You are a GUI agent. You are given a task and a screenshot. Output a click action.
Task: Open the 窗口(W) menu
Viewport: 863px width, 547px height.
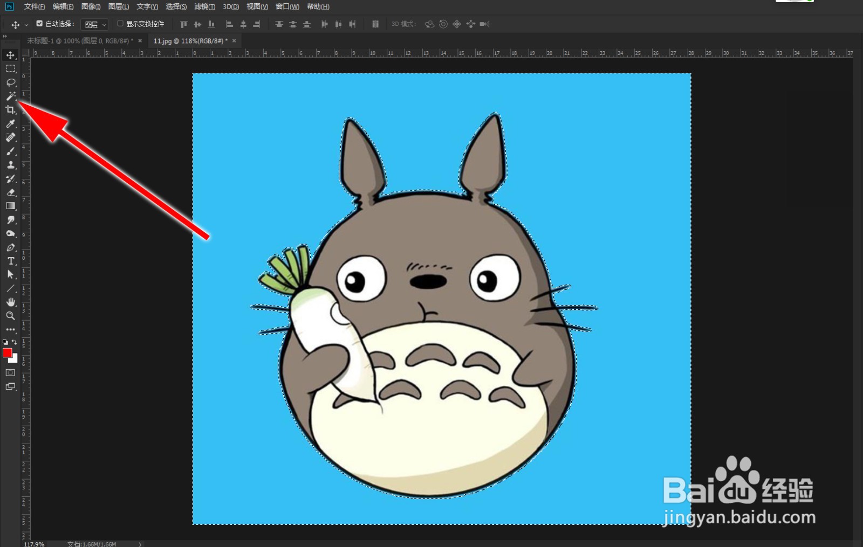pyautogui.click(x=287, y=6)
